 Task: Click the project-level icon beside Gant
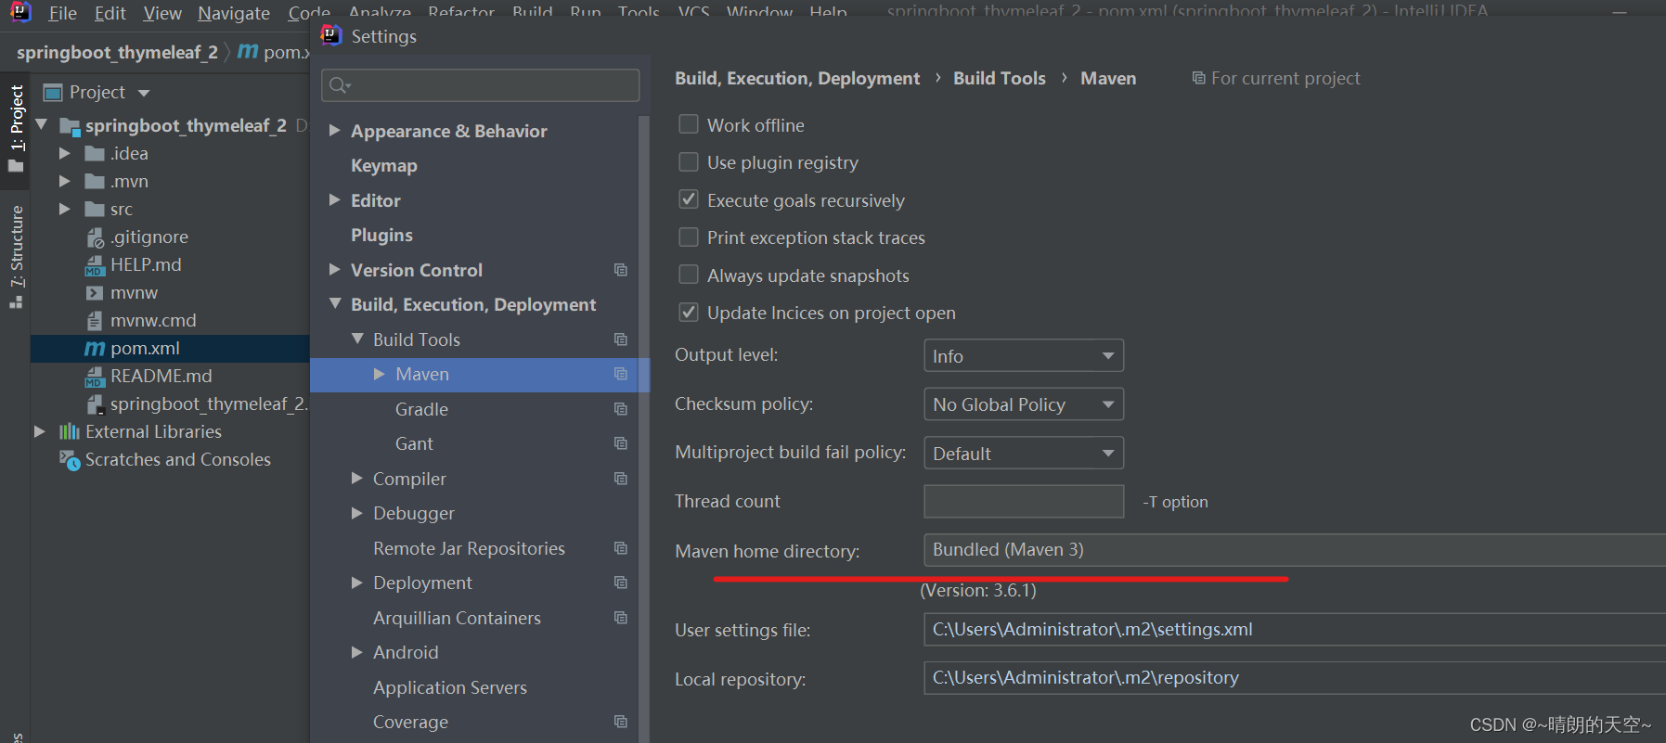point(621,443)
